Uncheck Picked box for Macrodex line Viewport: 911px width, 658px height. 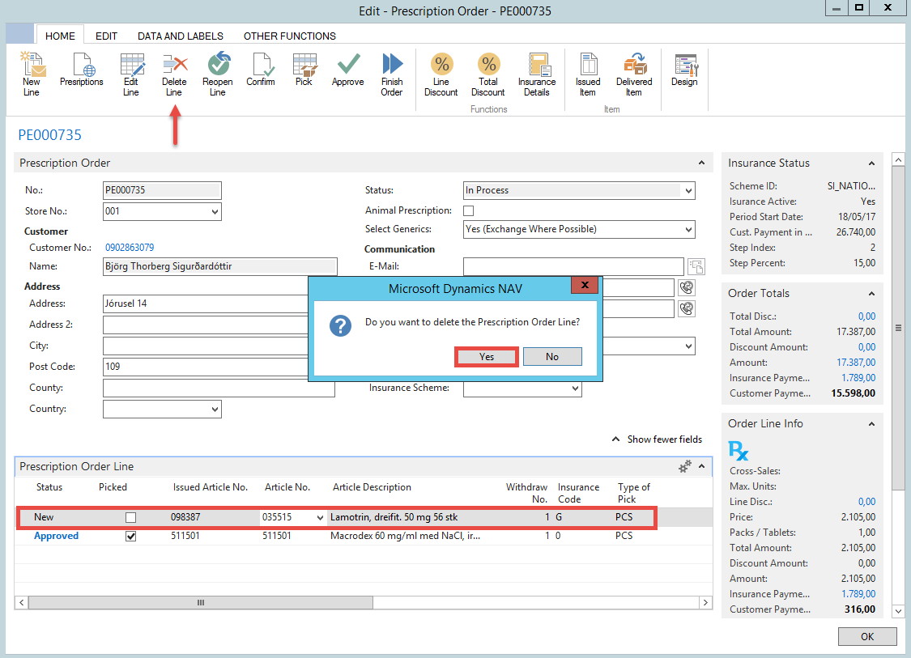(131, 536)
